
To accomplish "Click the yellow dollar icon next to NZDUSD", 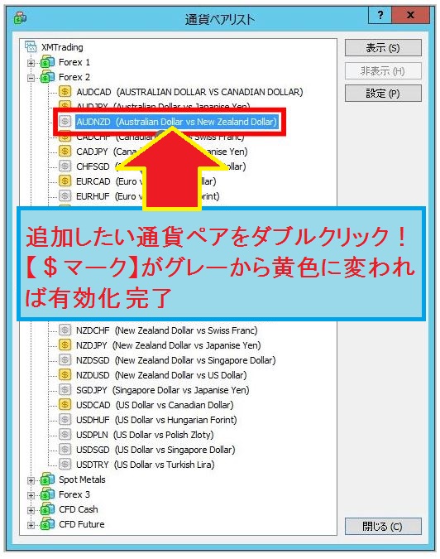I will [65, 374].
